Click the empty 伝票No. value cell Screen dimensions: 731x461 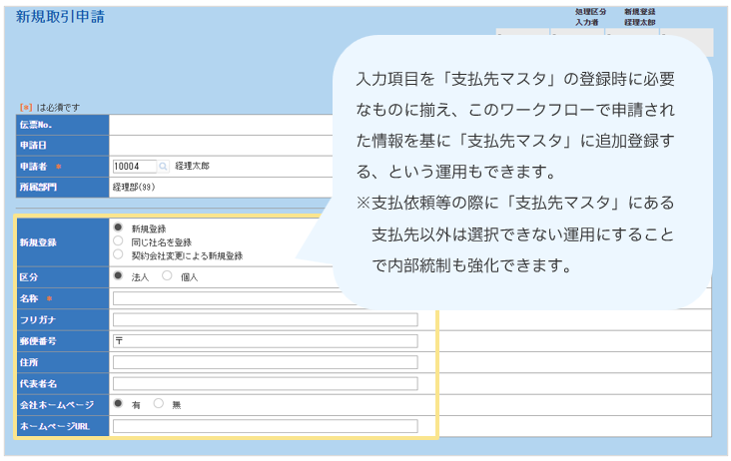(x=220, y=125)
